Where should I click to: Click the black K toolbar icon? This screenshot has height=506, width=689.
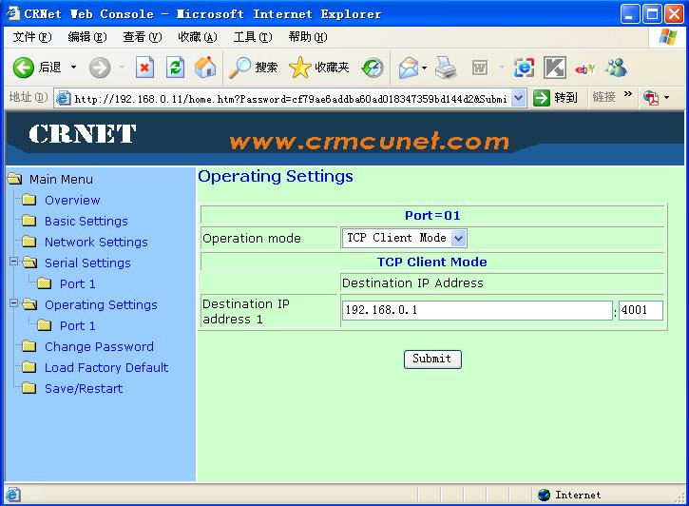555,68
